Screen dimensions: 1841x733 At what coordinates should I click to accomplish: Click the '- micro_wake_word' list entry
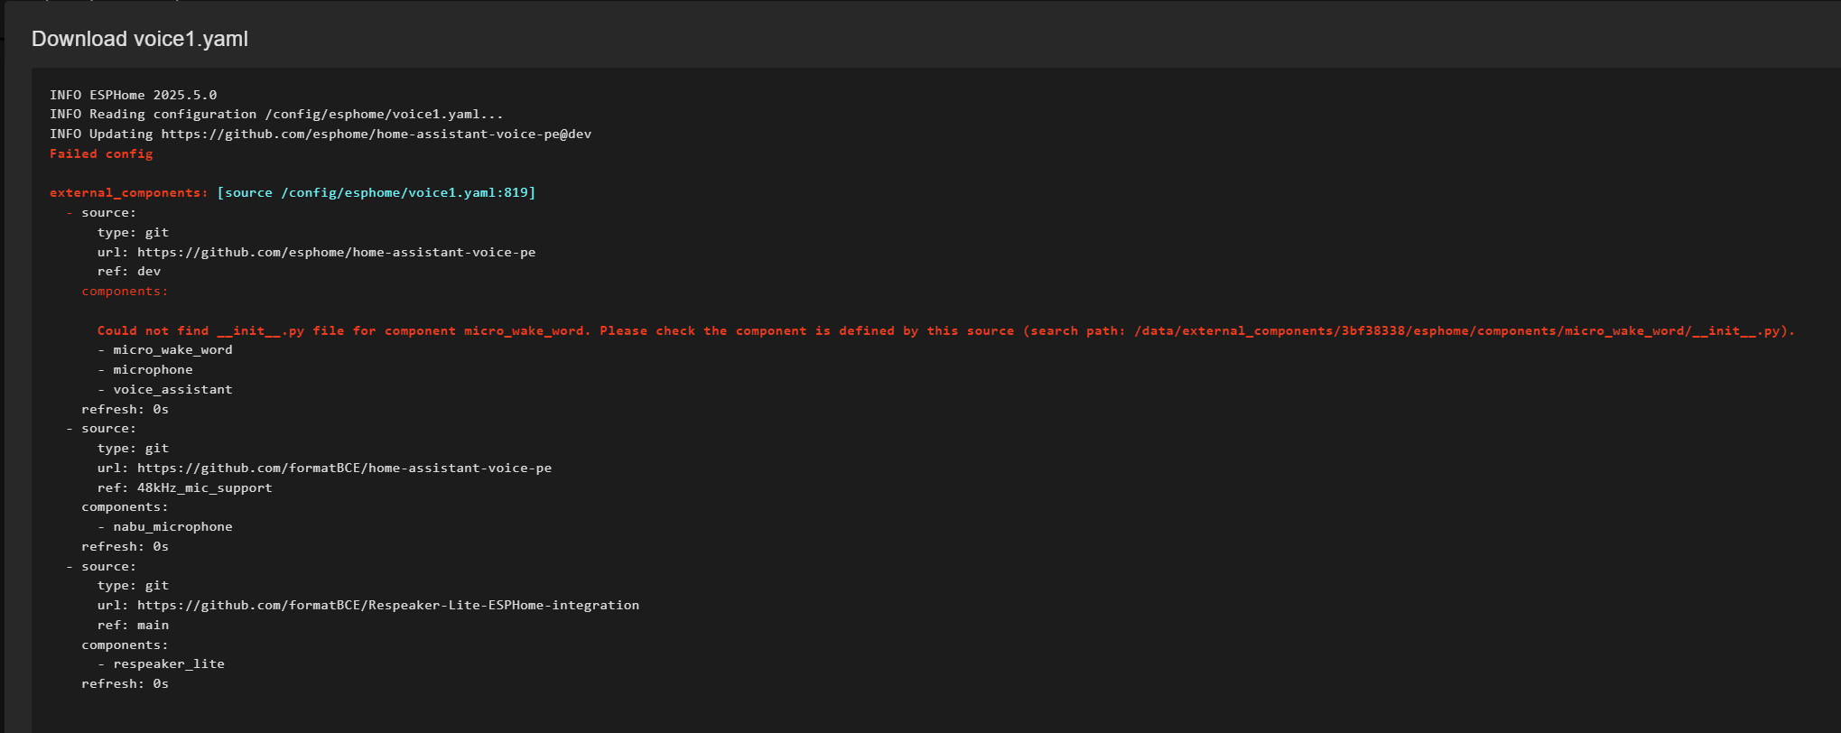165,350
